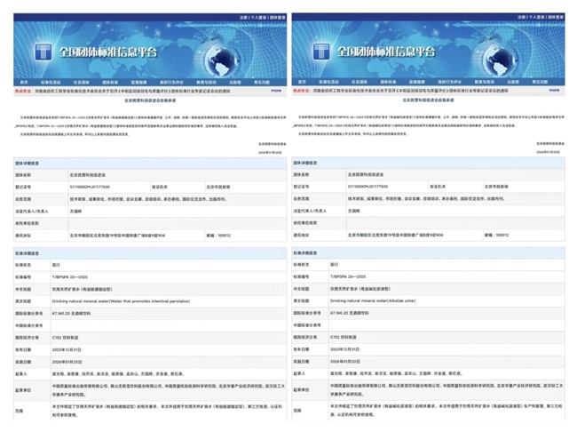Open 个人登录 on the left page

[x=258, y=17]
